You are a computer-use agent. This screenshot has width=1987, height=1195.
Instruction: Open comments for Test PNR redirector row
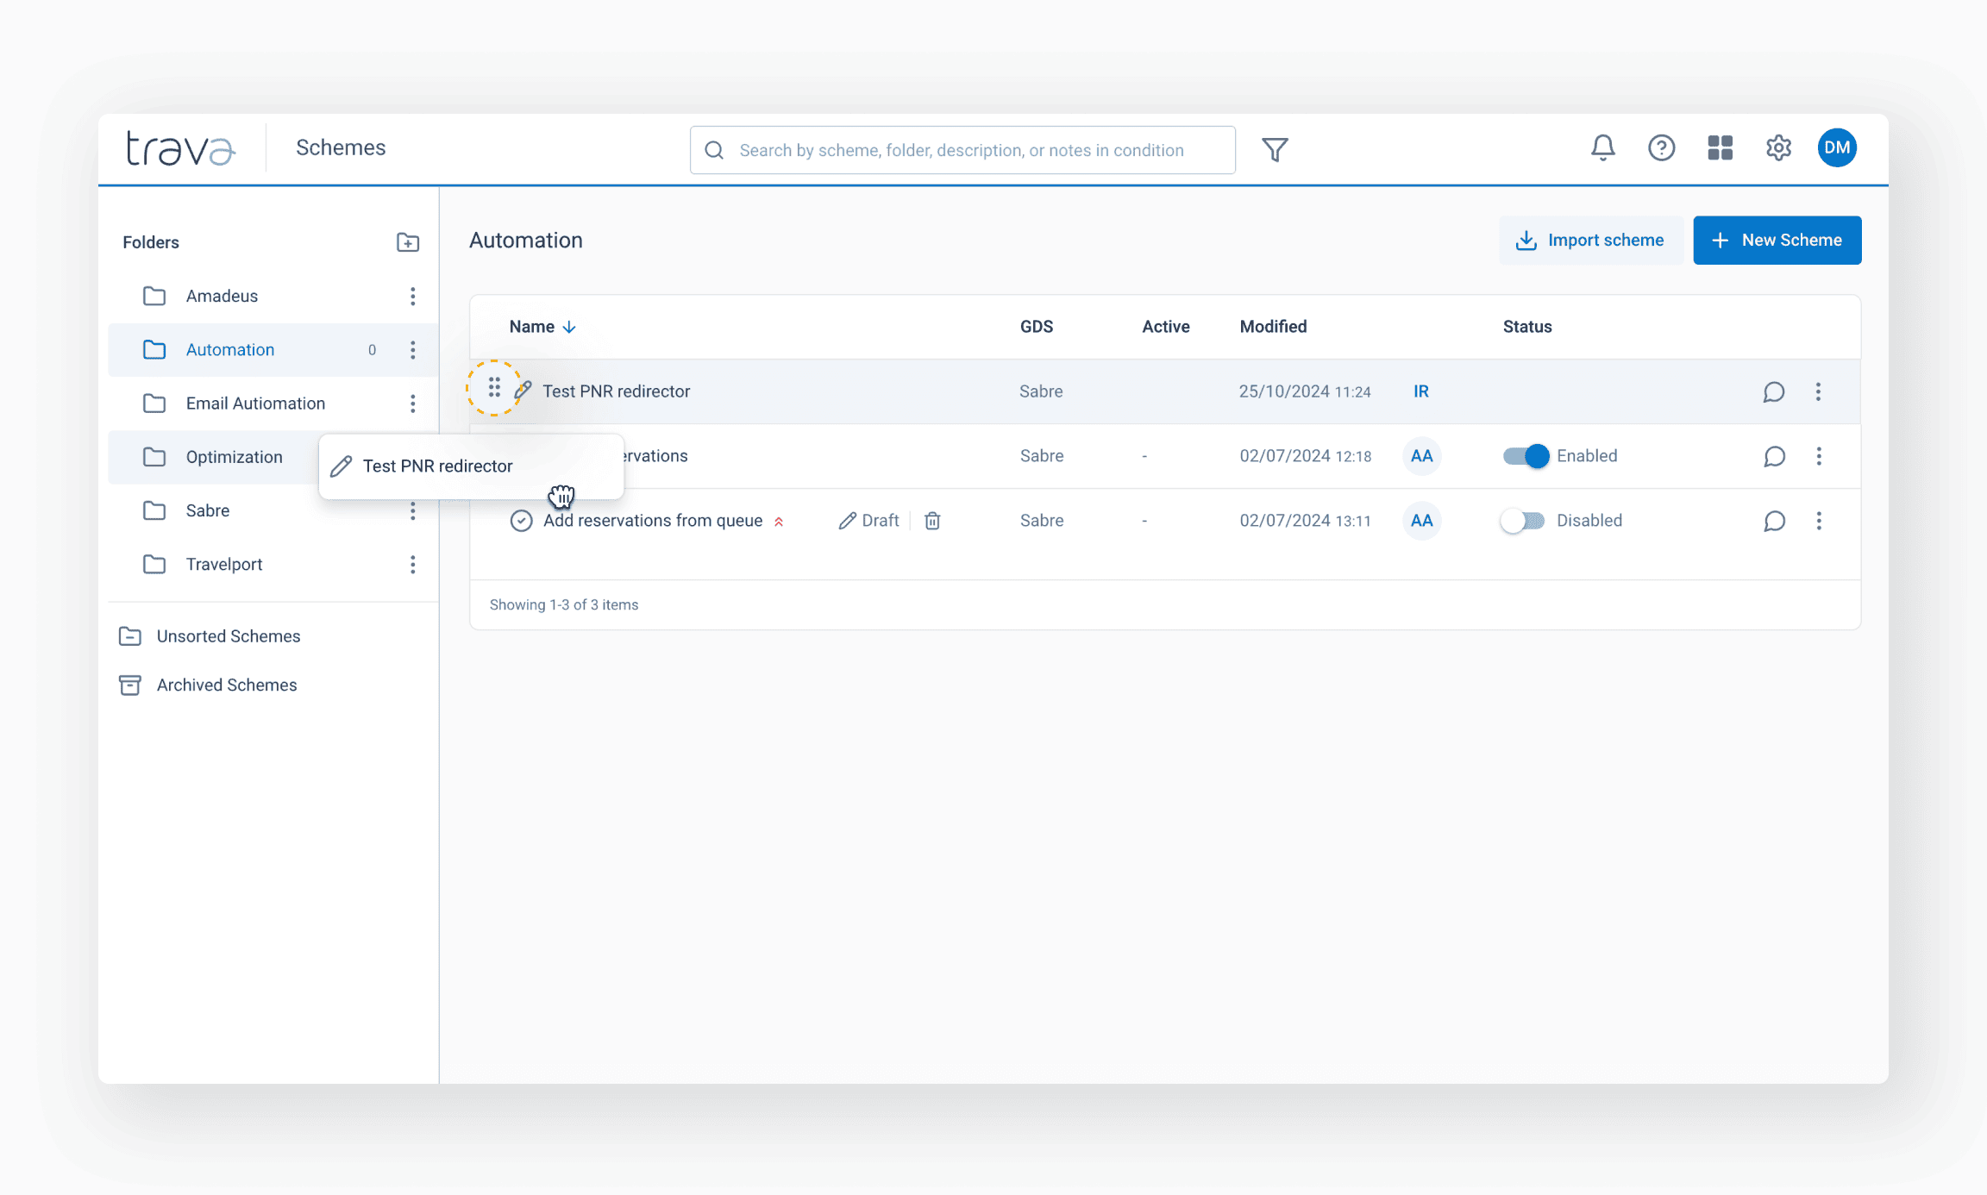point(1773,392)
